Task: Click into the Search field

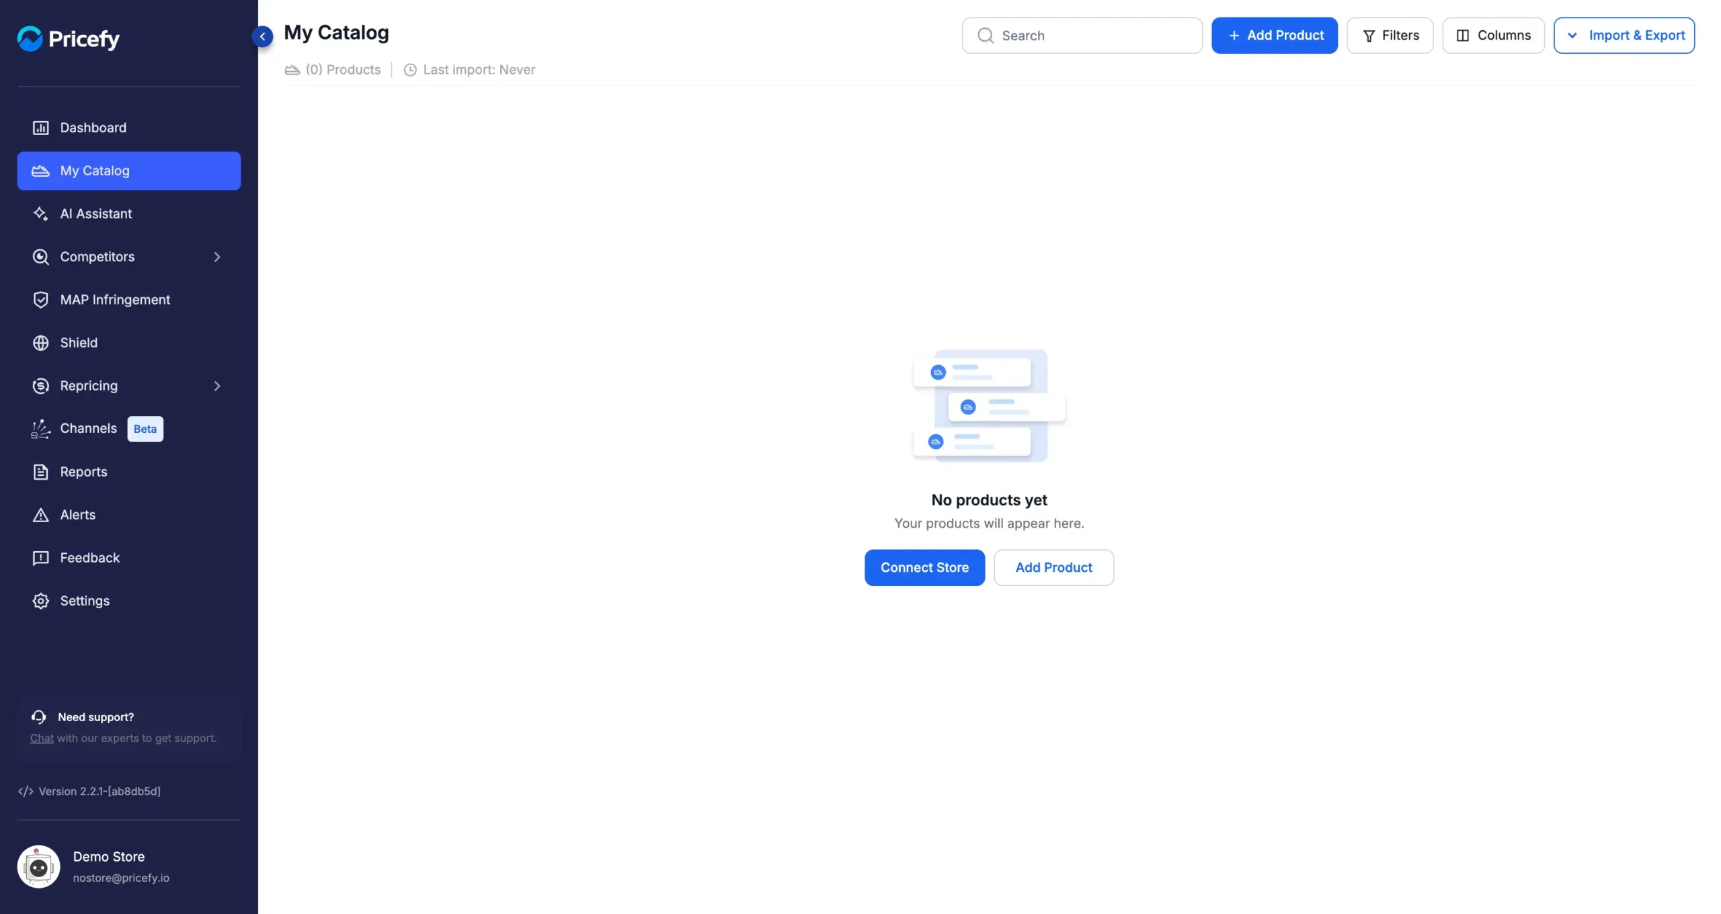Action: (1082, 36)
